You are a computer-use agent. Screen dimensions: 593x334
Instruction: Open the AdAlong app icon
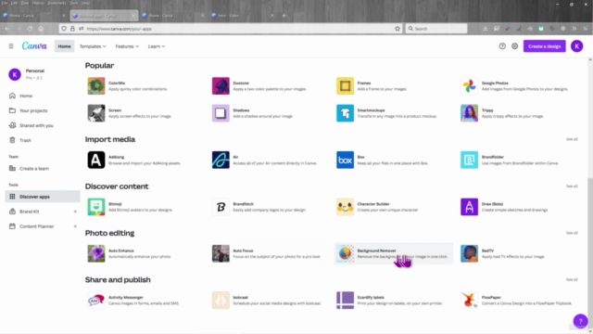click(96, 160)
